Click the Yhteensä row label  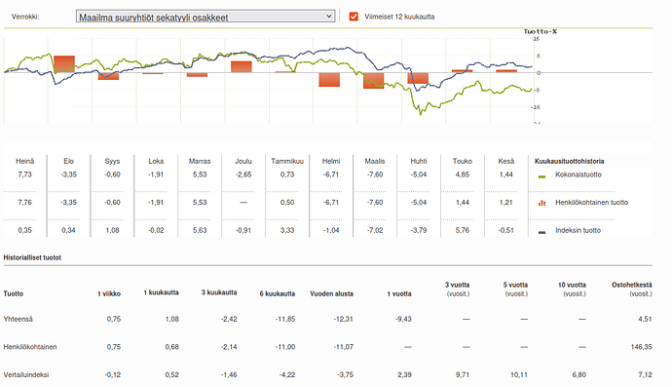pyautogui.click(x=18, y=319)
